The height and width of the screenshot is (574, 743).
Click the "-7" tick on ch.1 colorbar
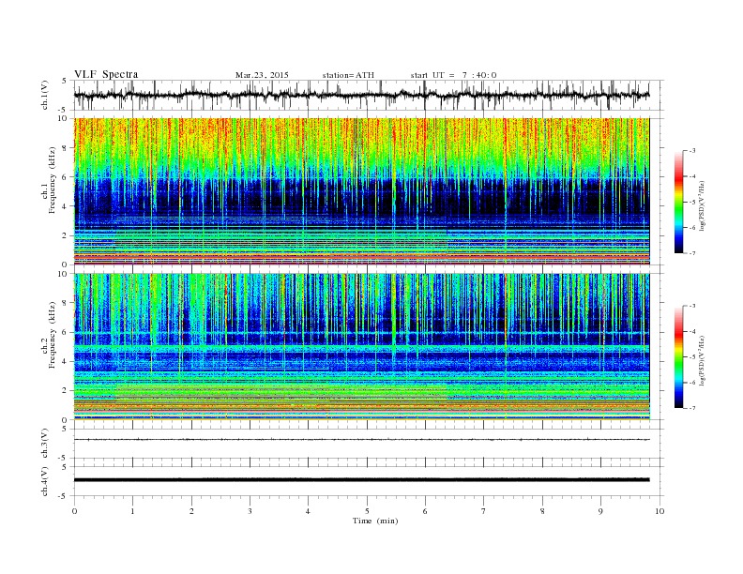click(x=691, y=253)
